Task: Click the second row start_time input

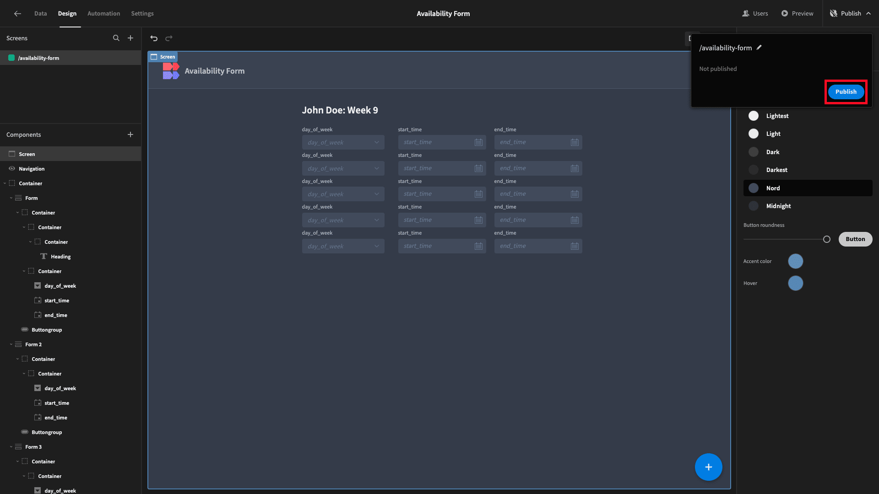Action: pyautogui.click(x=442, y=168)
